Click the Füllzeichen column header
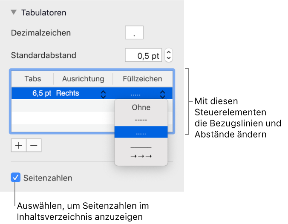The image size is (288, 224). [142, 79]
